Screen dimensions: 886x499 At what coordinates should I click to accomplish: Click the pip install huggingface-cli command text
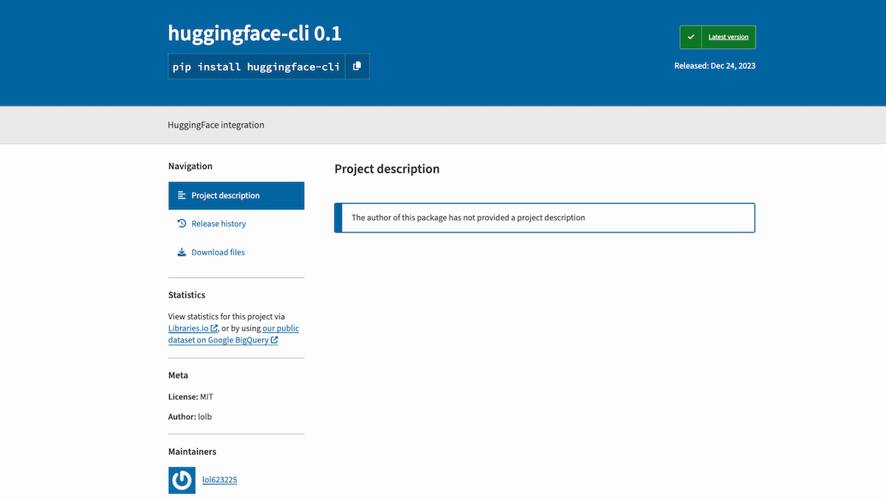coord(256,66)
